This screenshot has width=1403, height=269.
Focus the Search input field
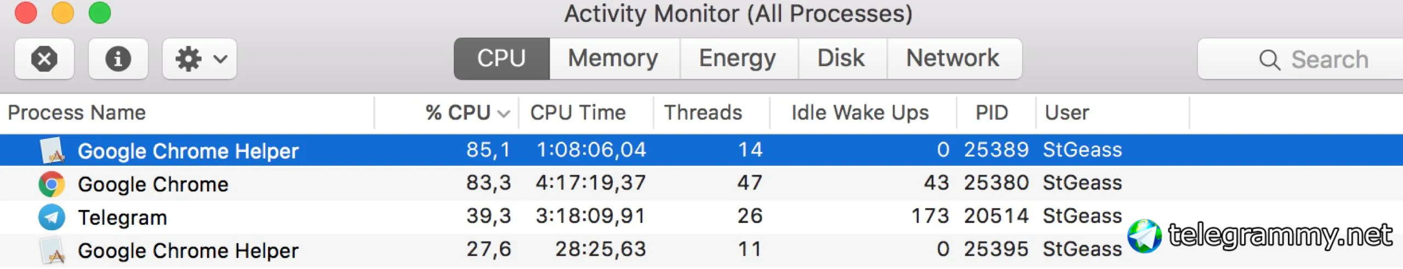click(1301, 59)
